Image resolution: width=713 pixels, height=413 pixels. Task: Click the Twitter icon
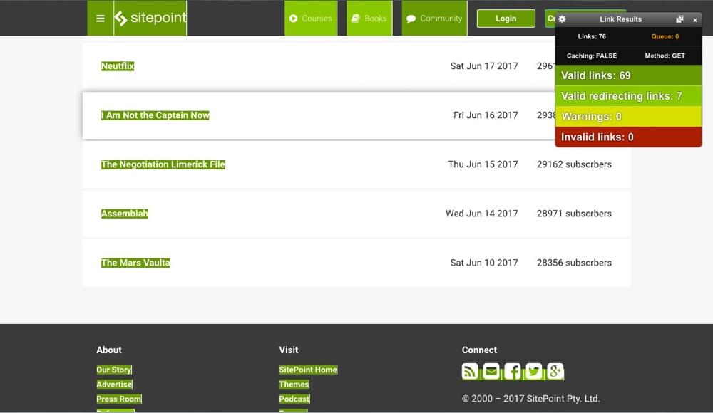534,371
